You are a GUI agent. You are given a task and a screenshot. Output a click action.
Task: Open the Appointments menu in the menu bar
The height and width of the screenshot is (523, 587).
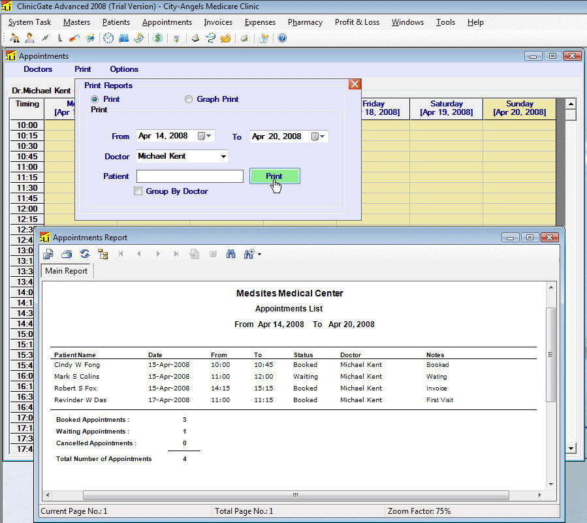point(167,22)
